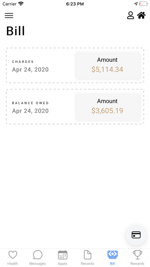
Task: Tap the battery indicator in status bar
Action: click(x=143, y=4)
